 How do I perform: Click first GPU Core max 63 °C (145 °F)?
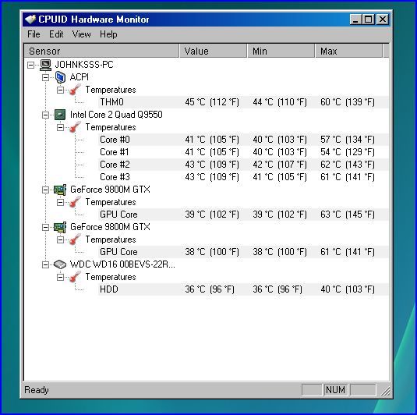(348, 215)
